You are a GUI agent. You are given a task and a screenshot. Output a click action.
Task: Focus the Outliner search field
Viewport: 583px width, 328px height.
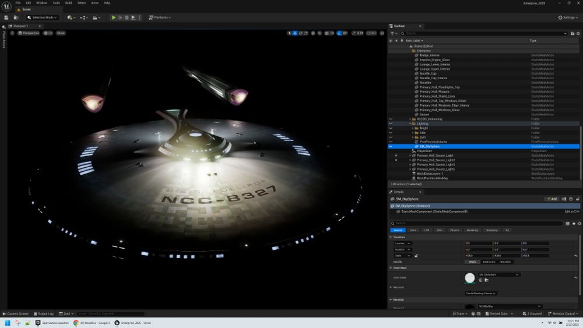(x=483, y=33)
